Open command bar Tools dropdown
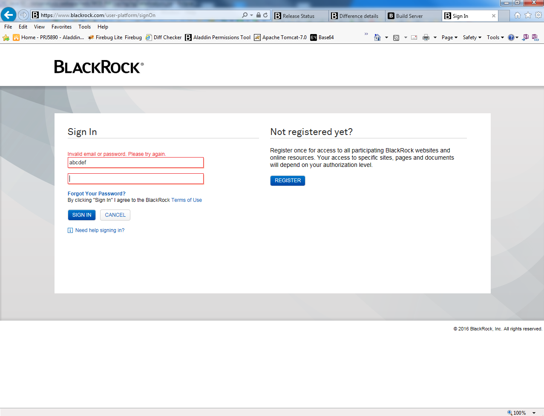 pyautogui.click(x=495, y=37)
